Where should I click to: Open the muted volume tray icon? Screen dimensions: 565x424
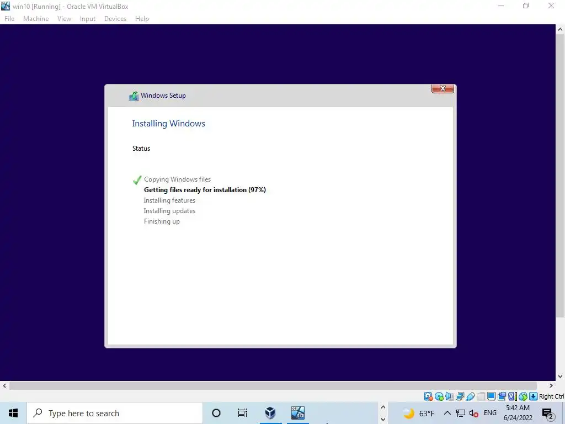[x=474, y=413]
